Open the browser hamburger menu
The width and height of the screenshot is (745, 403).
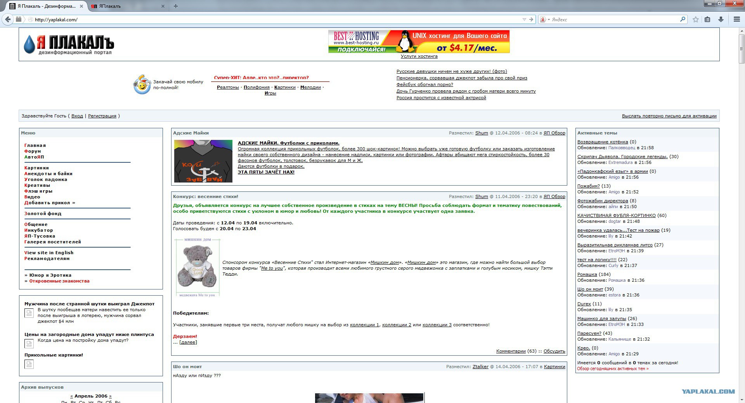737,19
